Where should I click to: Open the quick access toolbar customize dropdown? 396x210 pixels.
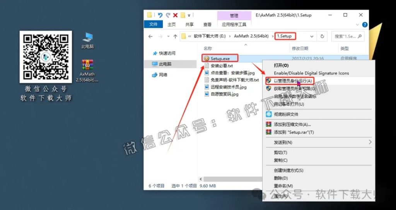point(189,15)
